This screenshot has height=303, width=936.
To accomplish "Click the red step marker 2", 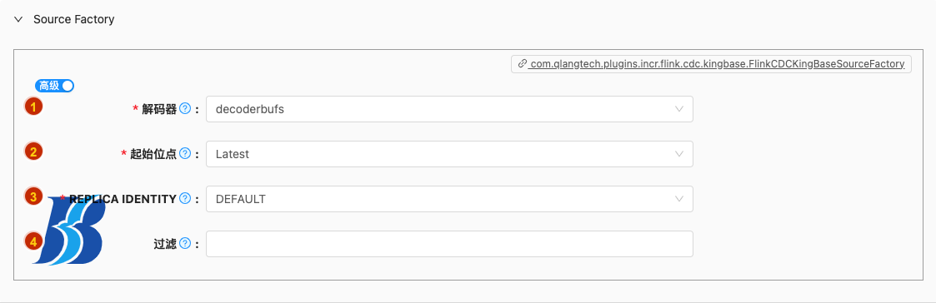I will 33,151.
